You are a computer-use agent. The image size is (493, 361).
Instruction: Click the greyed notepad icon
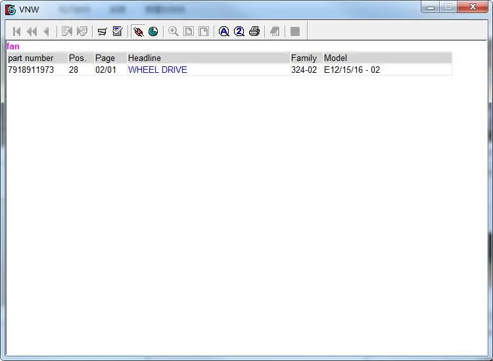[275, 32]
